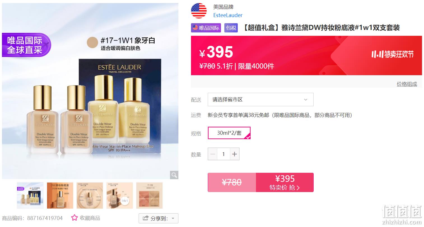Click the 1W1 ivory color swatch circle
Viewport: 424px width, 227px height.
(92, 42)
